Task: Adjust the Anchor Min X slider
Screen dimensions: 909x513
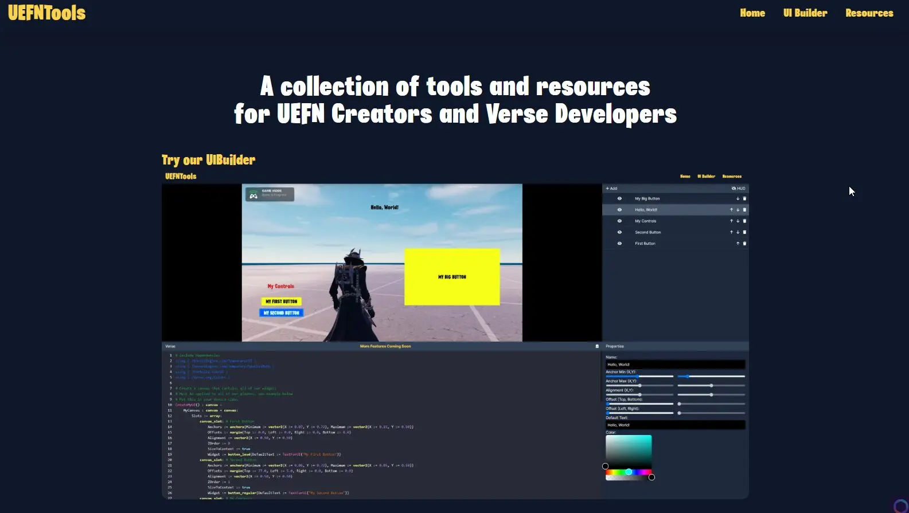Action: pyautogui.click(x=639, y=377)
